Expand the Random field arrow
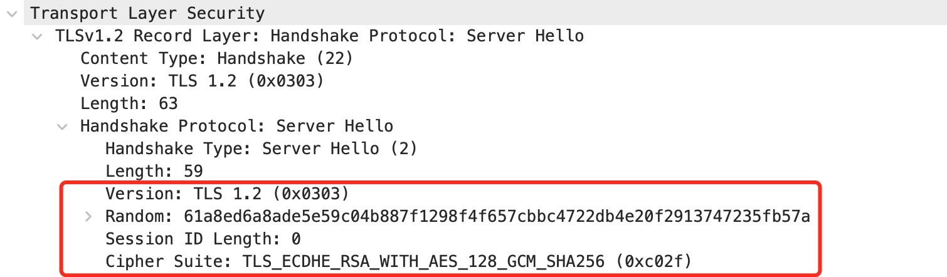The width and height of the screenshot is (947, 277). 88,217
